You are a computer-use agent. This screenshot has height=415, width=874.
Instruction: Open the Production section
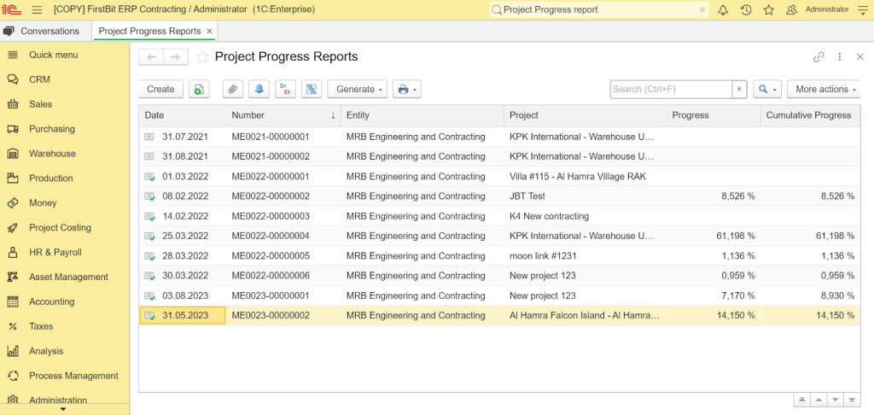pyautogui.click(x=65, y=178)
